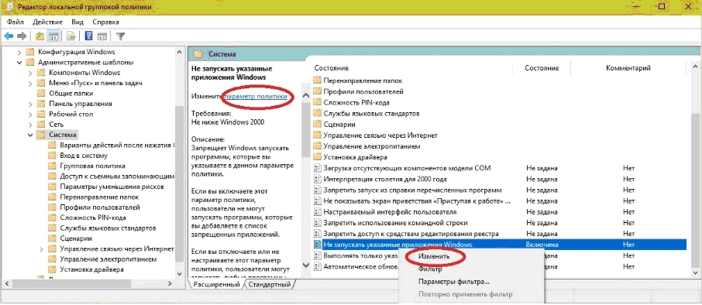Select Сценарии in the tree
The image size is (702, 305).
tap(76, 238)
